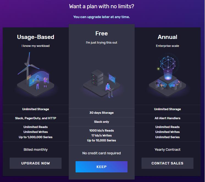Click 'Yearly Contract' label
This screenshot has width=205, height=182.
167,150
